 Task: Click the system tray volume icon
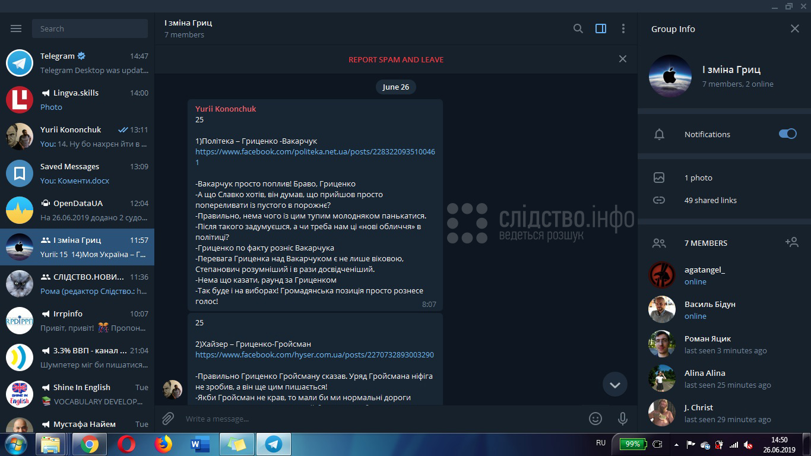747,444
